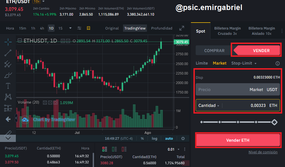Expand chart to fullscreen
285x167 pixels.
click(x=181, y=28)
